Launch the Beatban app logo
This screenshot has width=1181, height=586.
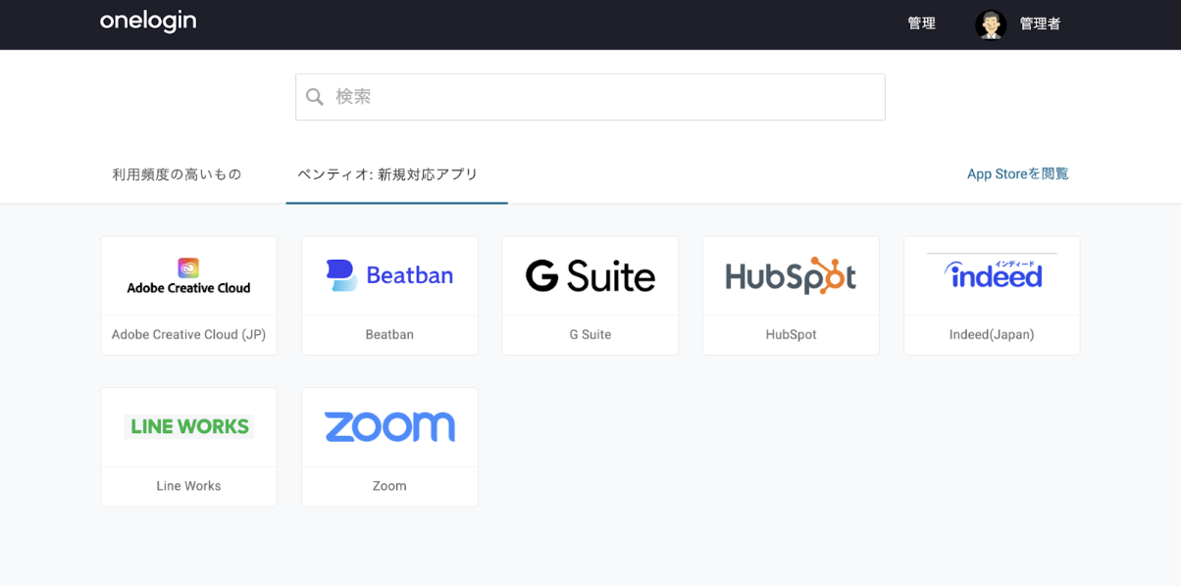[389, 275]
